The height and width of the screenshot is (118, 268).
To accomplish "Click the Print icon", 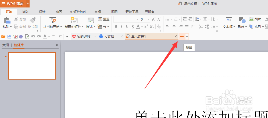I will (21, 37).
